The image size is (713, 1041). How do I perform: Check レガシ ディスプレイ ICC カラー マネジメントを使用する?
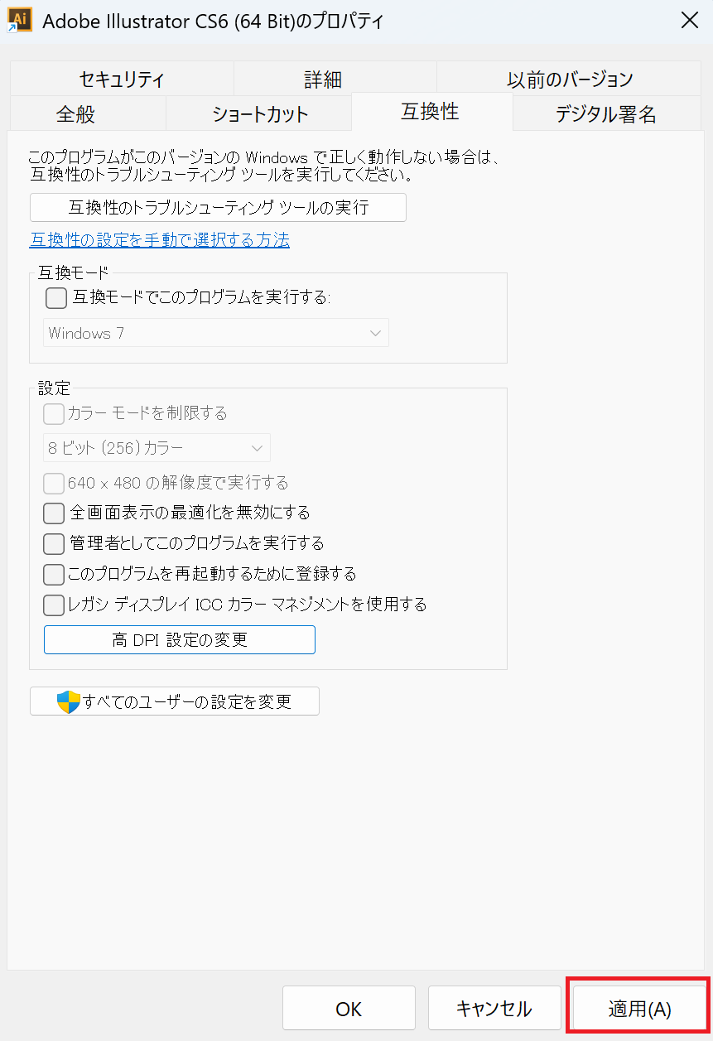[53, 605]
